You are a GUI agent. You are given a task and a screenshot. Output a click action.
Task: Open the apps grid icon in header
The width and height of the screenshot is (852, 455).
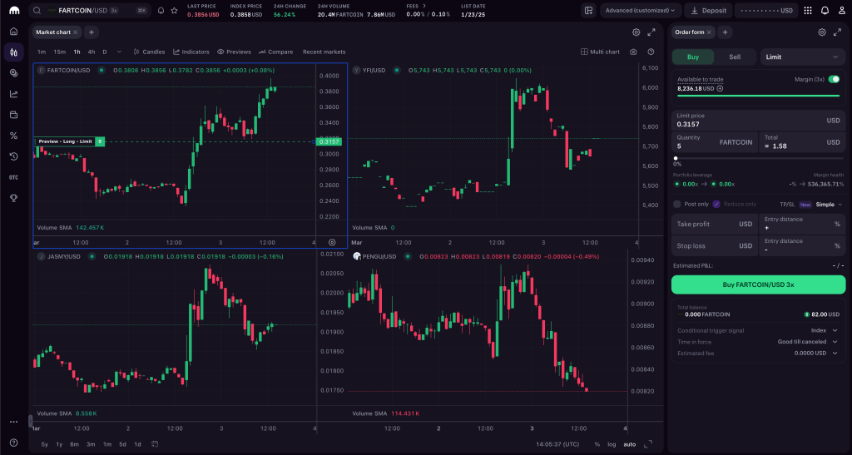(x=808, y=11)
